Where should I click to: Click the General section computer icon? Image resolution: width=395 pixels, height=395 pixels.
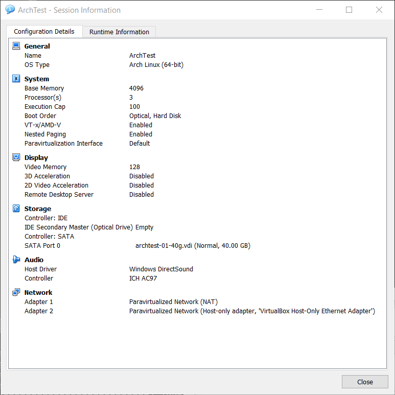(x=16, y=46)
